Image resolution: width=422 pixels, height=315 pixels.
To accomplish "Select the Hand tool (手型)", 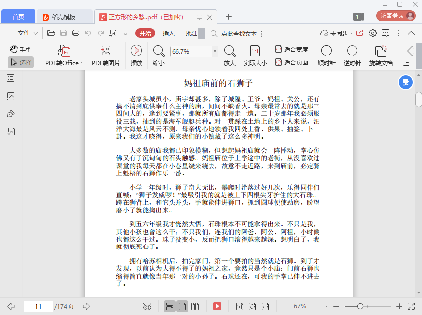I will point(21,49).
